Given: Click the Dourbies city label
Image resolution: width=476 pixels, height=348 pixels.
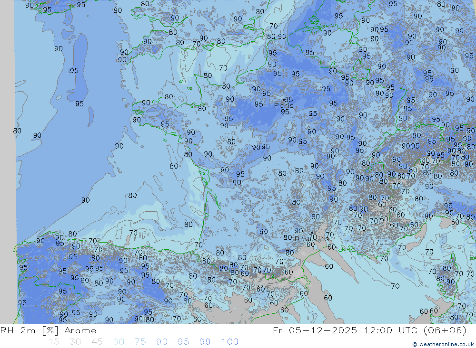Looking at the screenshot, I should (311, 239).
